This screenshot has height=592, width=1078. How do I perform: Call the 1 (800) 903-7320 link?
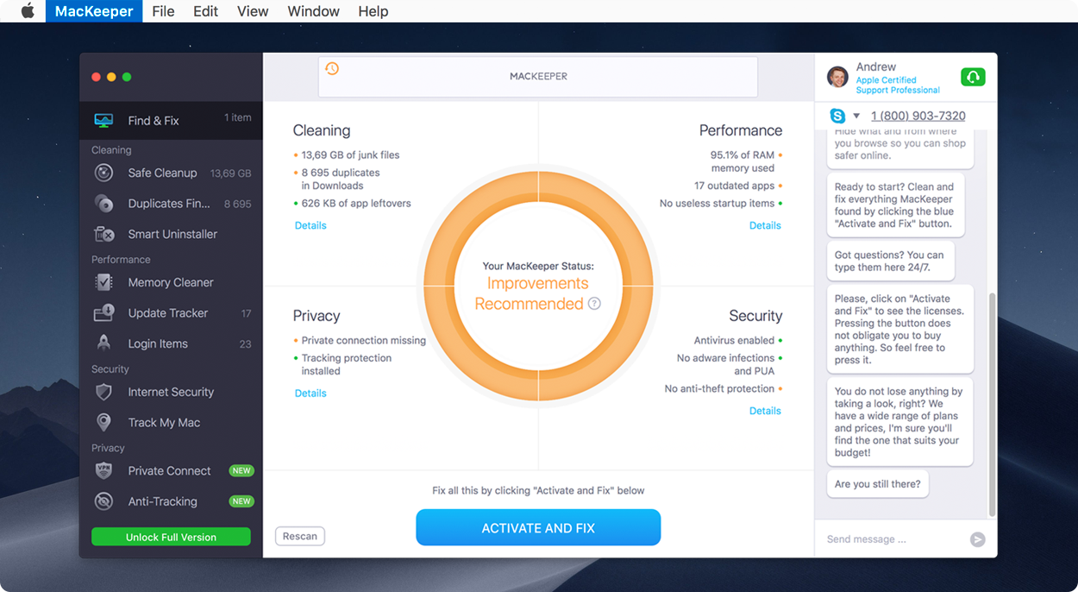[x=918, y=116]
